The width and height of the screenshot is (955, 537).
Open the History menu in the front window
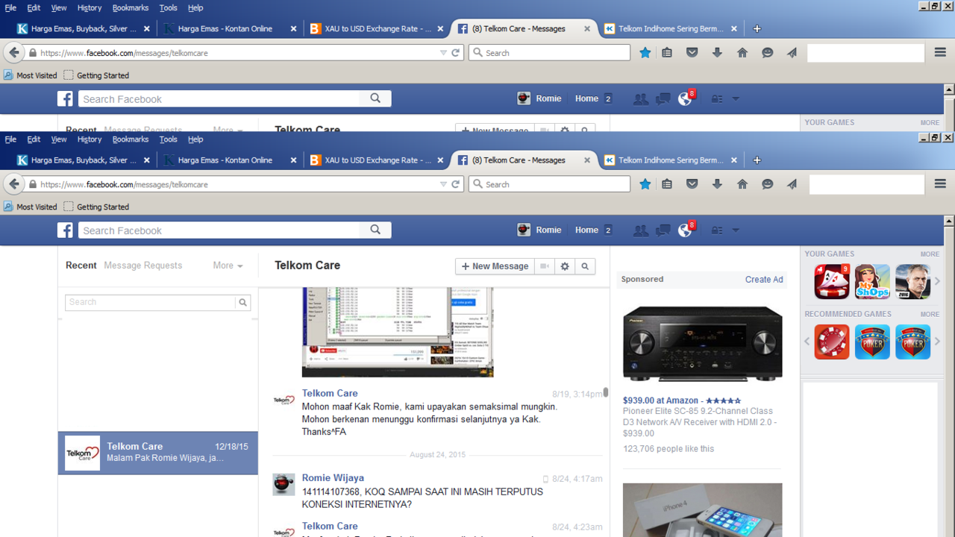coord(89,139)
